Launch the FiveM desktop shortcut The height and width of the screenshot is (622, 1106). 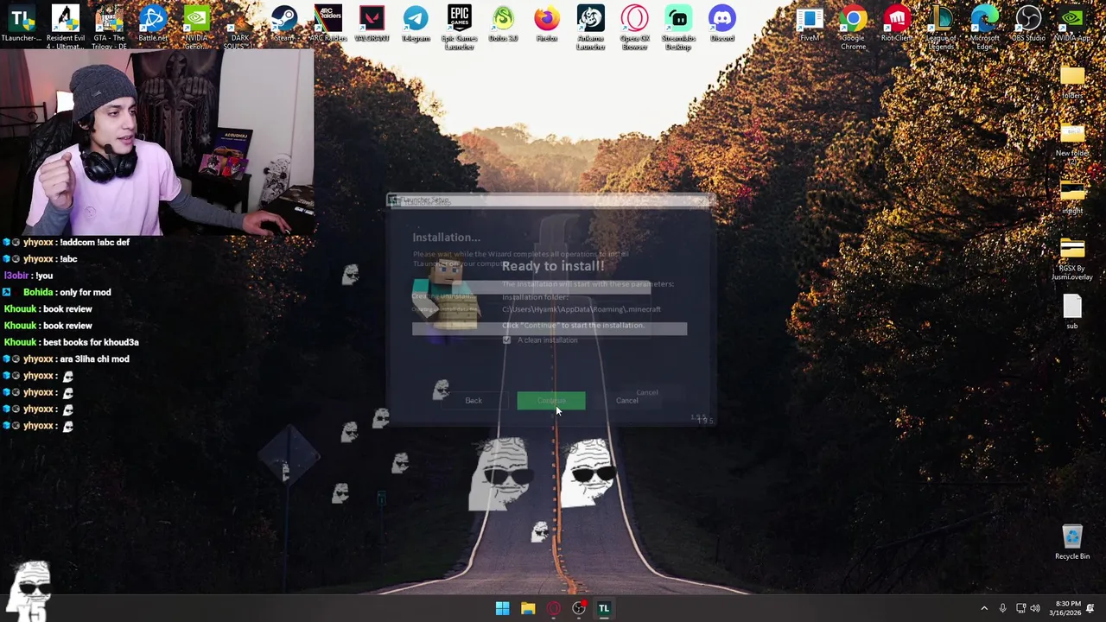[x=810, y=23]
